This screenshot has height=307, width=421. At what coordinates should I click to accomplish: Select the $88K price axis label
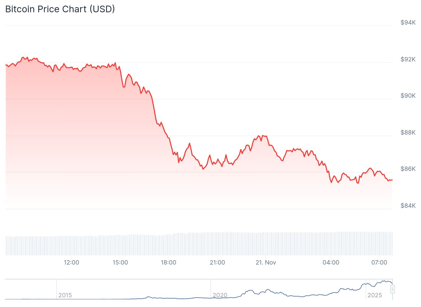pos(408,133)
